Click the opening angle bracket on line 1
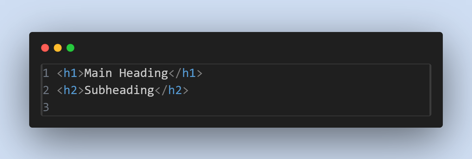Viewport: 472px width, 159px height. tap(60, 74)
